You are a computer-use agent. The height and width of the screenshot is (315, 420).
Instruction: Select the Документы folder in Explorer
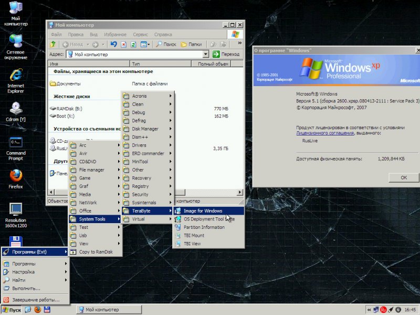point(65,84)
